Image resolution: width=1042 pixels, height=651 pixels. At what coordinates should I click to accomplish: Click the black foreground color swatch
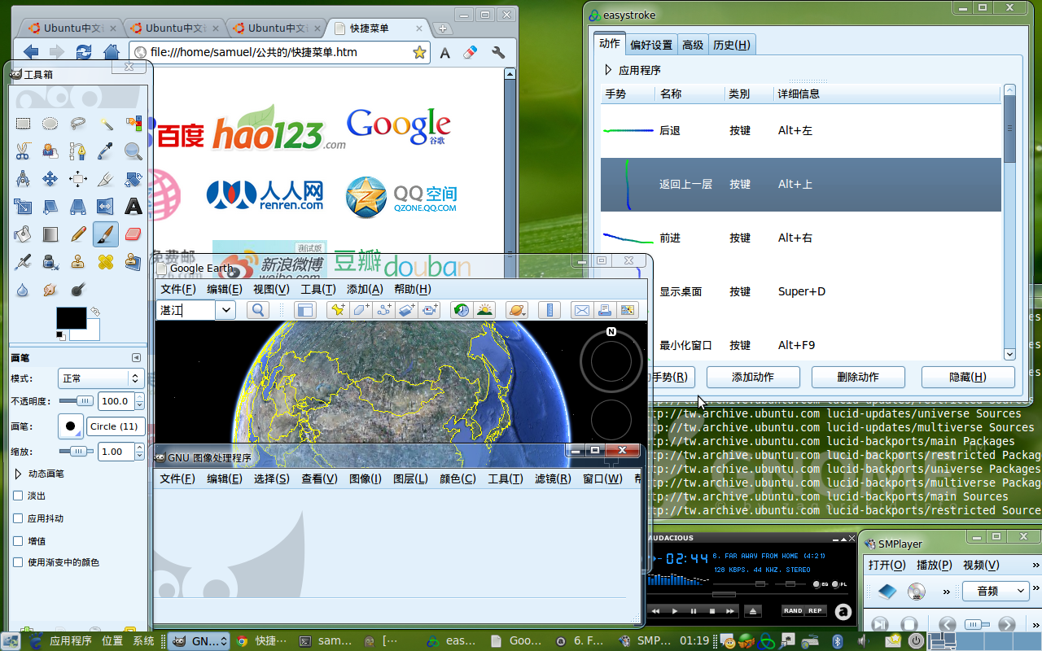tap(71, 318)
